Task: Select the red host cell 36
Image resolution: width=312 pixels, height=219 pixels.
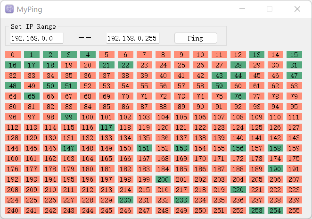Action: 88,76
